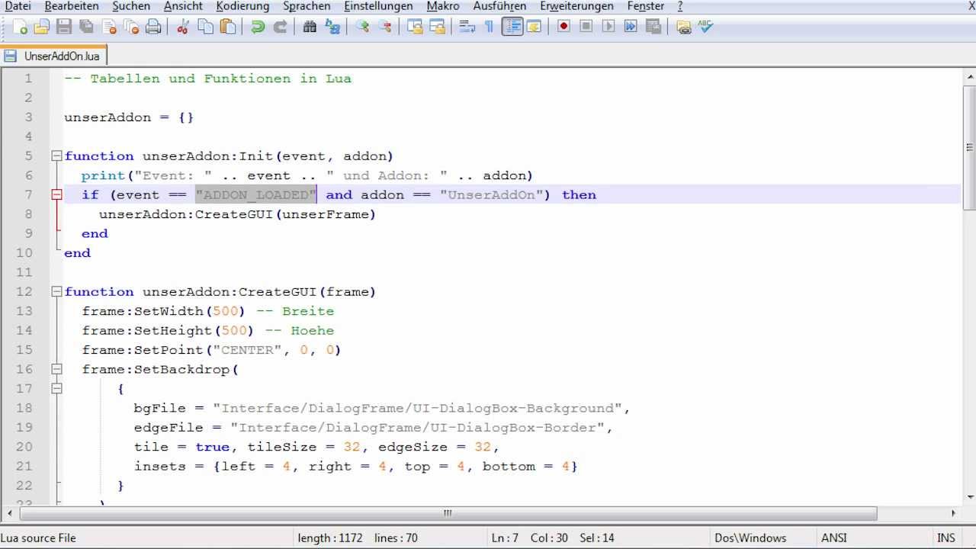This screenshot has height=549, width=976.
Task: Cut selection with the scissors icon
Action: click(183, 27)
